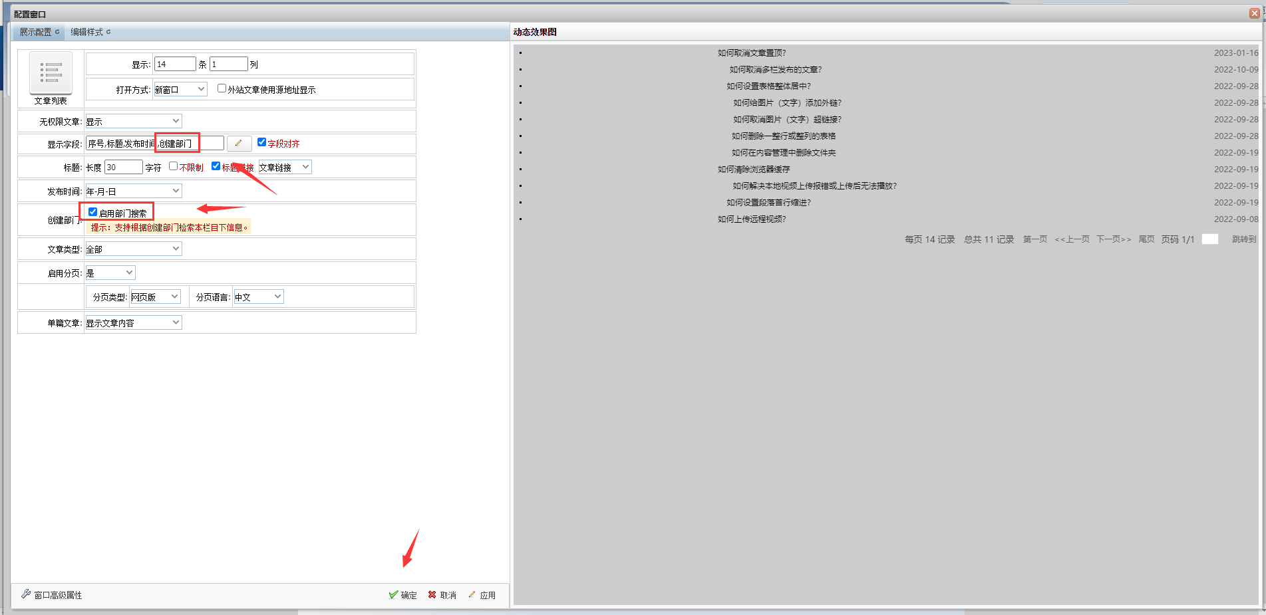Screen dimensions: 1266x615
Task: Go to 下一页 in pagination
Action: point(1113,239)
